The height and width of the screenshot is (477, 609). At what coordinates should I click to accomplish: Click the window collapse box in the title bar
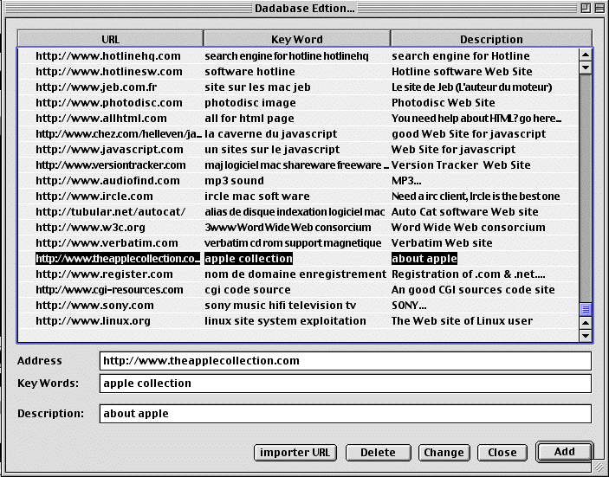pyautogui.click(x=599, y=8)
